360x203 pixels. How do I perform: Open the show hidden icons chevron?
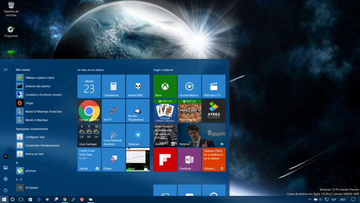click(x=310, y=199)
